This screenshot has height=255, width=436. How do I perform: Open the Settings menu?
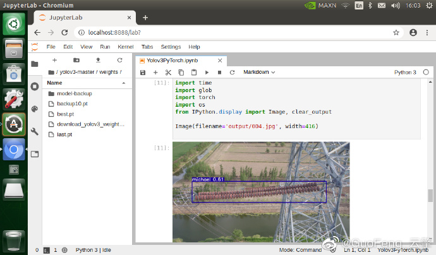(x=171, y=47)
